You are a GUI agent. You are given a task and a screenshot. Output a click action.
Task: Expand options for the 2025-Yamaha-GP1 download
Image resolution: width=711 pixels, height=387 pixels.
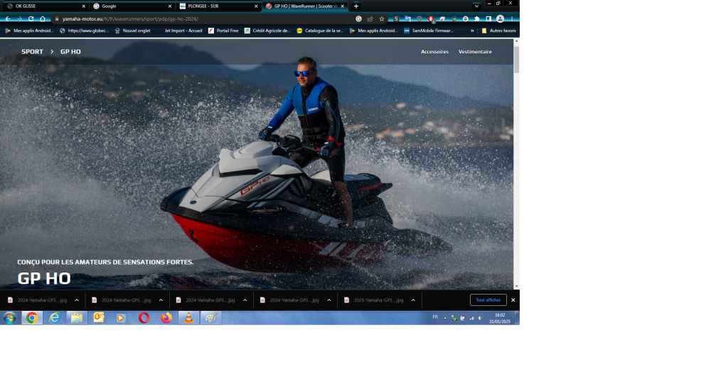click(413, 300)
